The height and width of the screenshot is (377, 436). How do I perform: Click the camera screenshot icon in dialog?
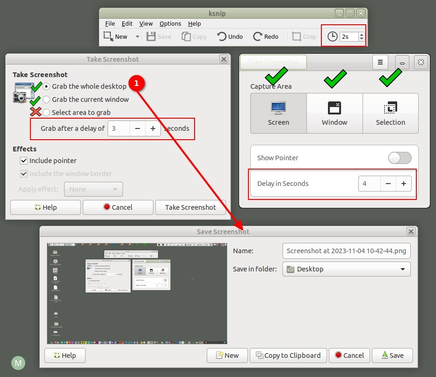[23, 92]
